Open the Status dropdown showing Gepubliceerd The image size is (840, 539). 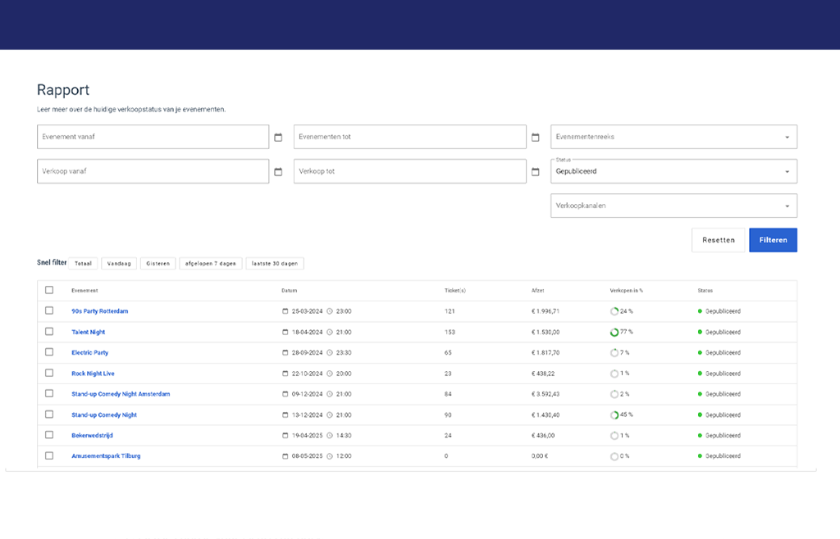(673, 172)
